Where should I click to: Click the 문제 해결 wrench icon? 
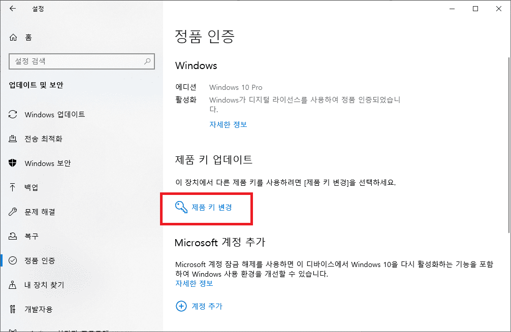pos(13,212)
